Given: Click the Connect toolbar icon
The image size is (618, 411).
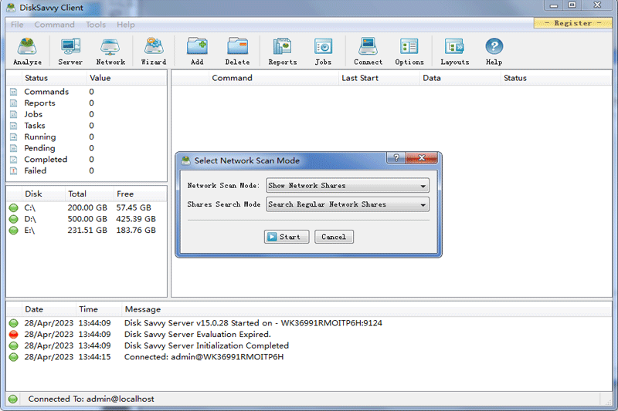Looking at the screenshot, I should (x=368, y=51).
